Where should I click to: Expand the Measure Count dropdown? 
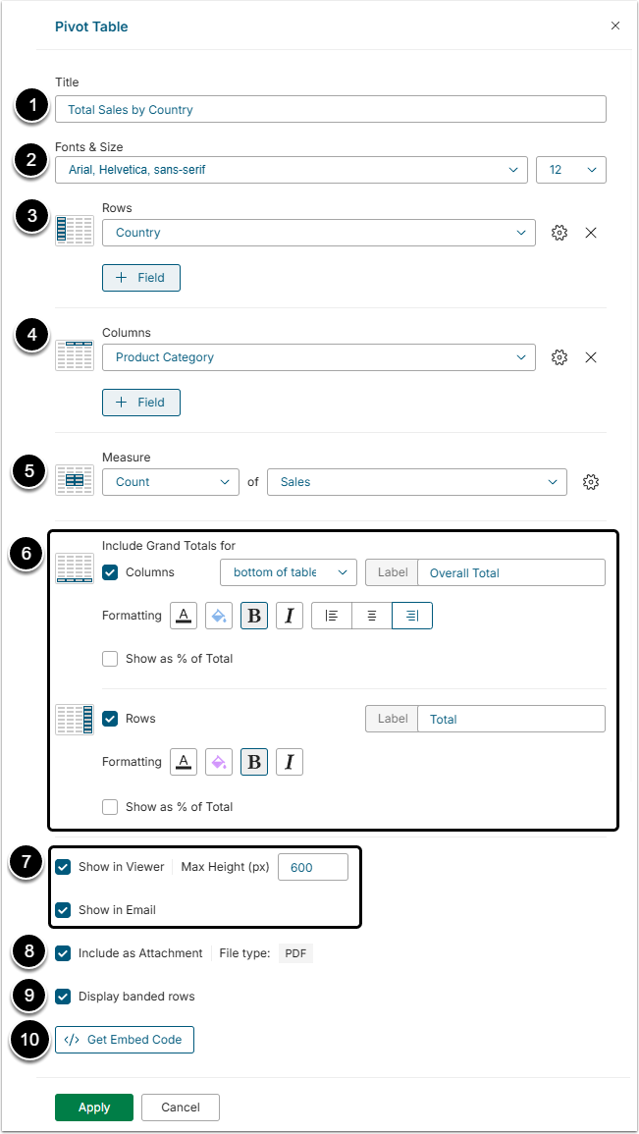(x=171, y=482)
